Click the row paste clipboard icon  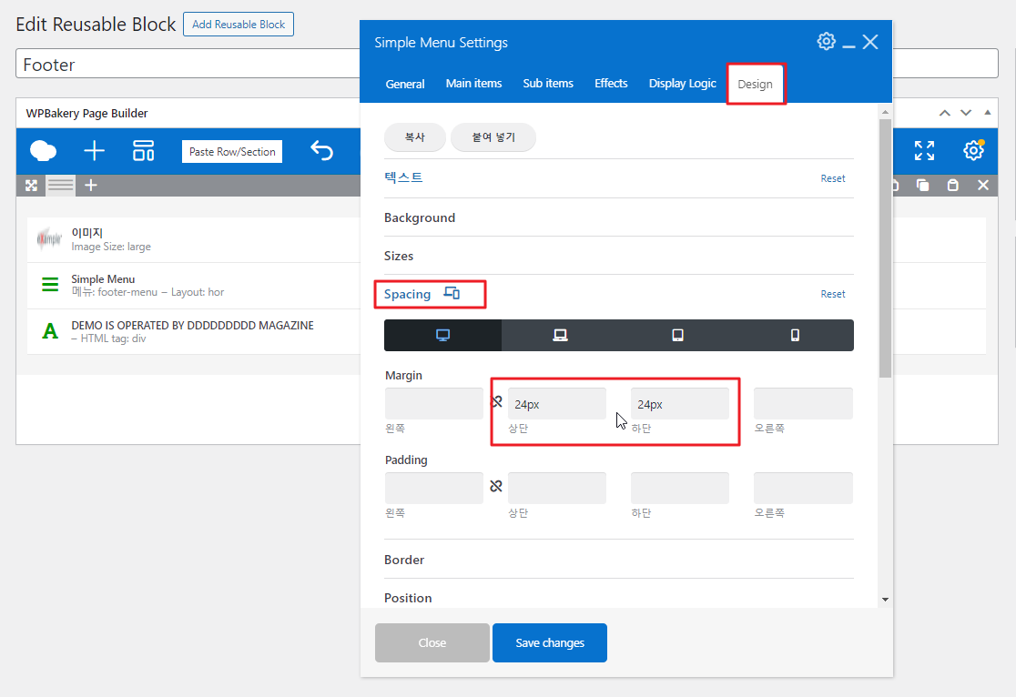pos(952,186)
